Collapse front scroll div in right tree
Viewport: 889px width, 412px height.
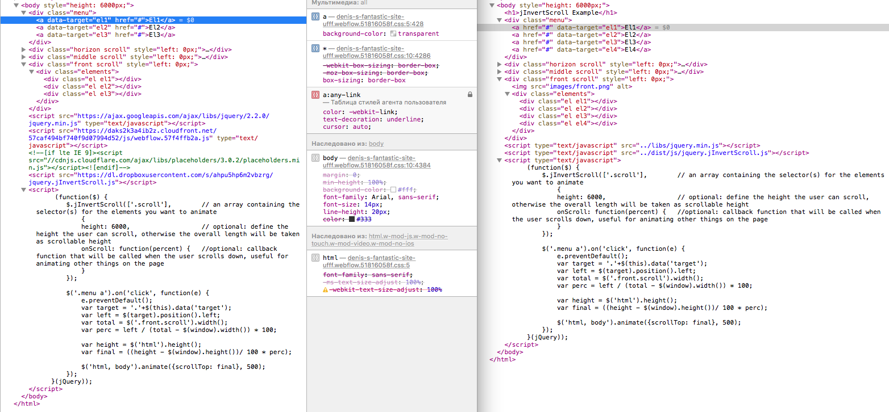tap(500, 79)
